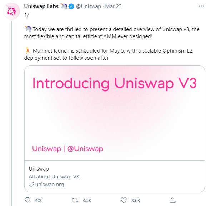This screenshot has width=210, height=206.
Task: Retweet using the retweet arrows icon
Action: [75, 200]
